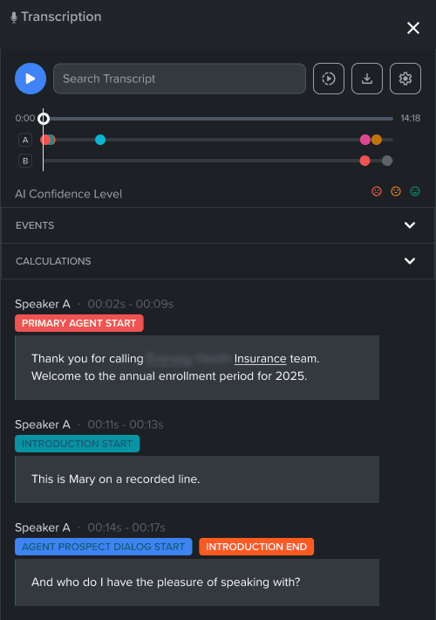
Task: Jump to gray marker on track B
Action: click(387, 161)
